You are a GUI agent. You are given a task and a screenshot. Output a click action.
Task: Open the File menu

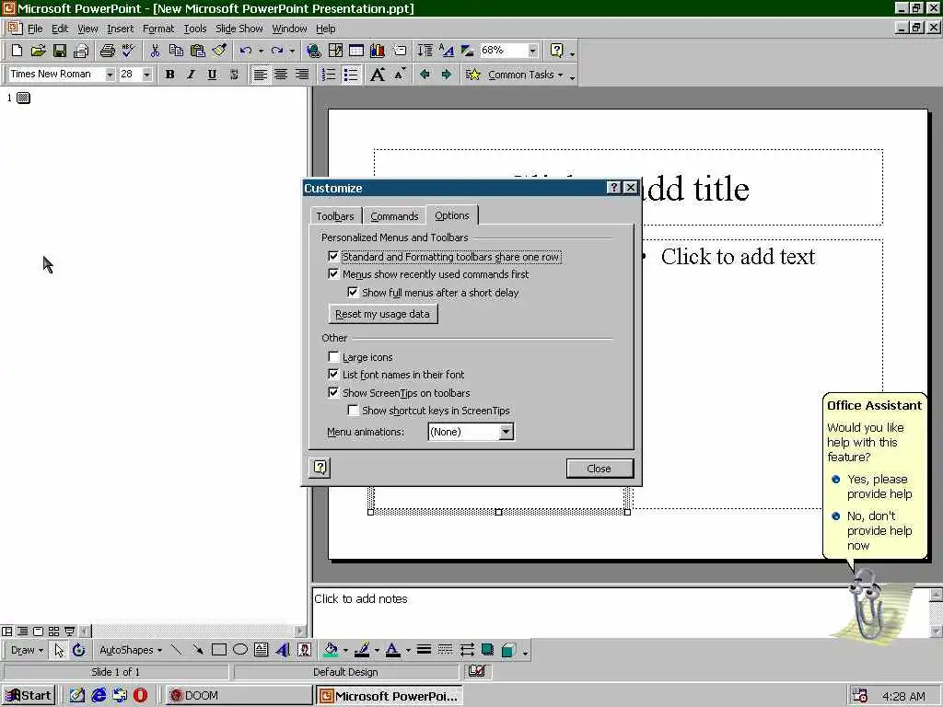click(35, 29)
